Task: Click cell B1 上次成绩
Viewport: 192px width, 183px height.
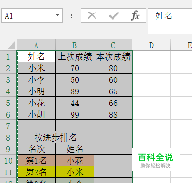Action: (75, 56)
